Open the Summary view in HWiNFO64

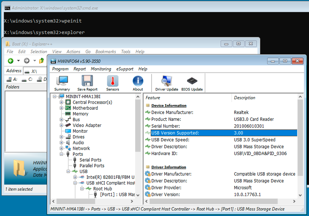[62, 83]
